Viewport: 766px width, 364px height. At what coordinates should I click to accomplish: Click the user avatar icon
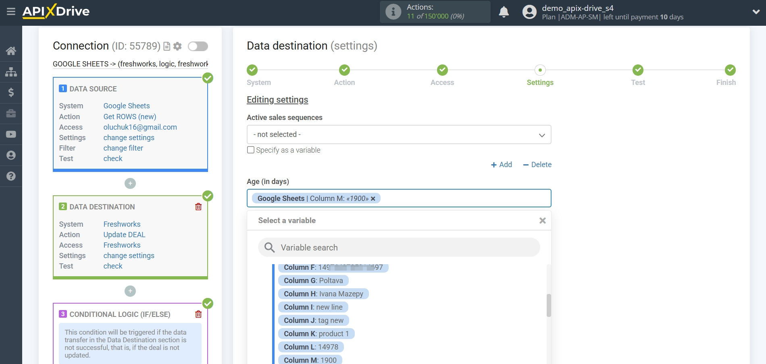coord(529,12)
